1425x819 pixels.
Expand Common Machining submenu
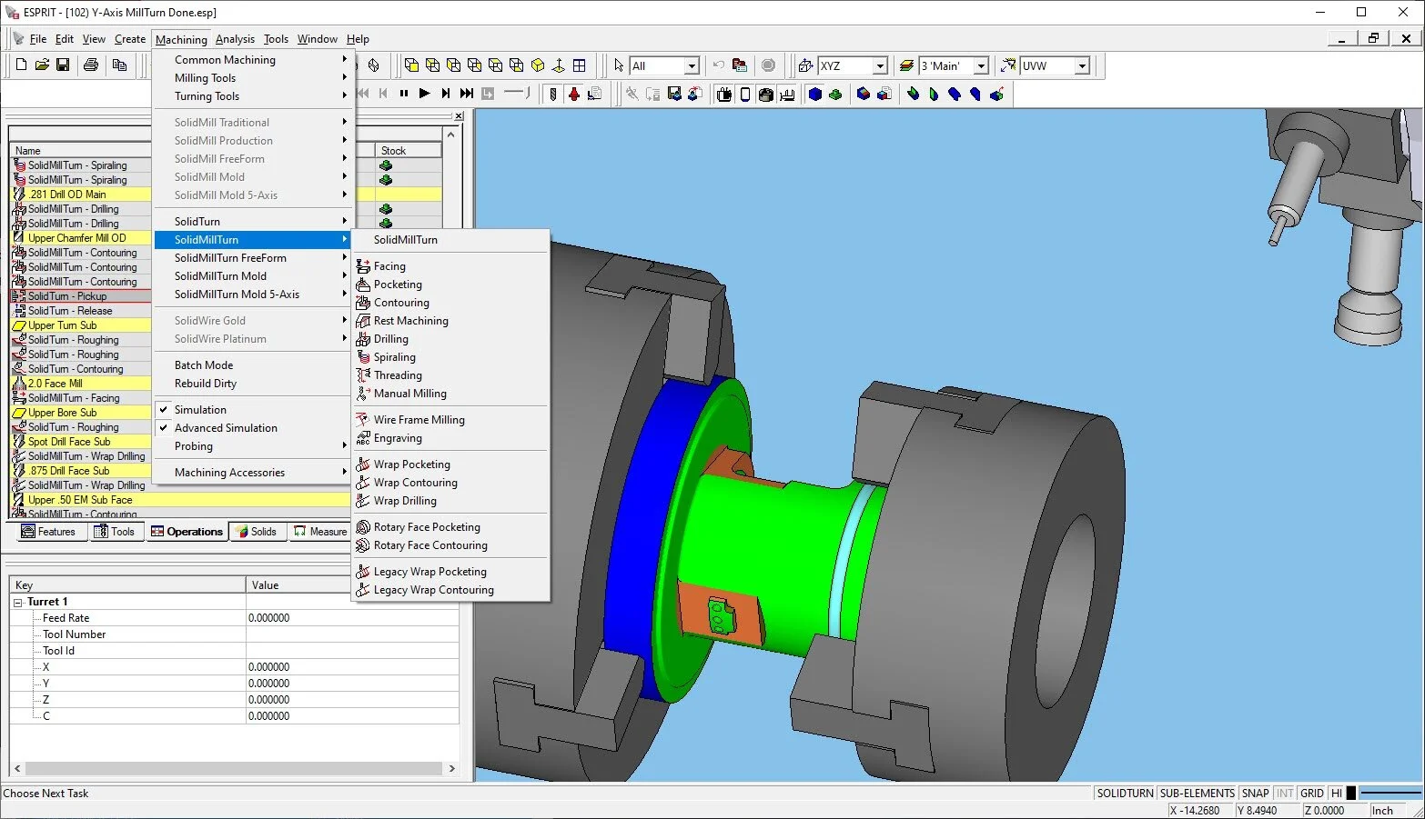(x=253, y=60)
